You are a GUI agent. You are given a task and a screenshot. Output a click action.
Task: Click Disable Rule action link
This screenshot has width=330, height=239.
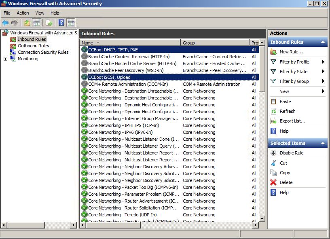tap(292, 153)
